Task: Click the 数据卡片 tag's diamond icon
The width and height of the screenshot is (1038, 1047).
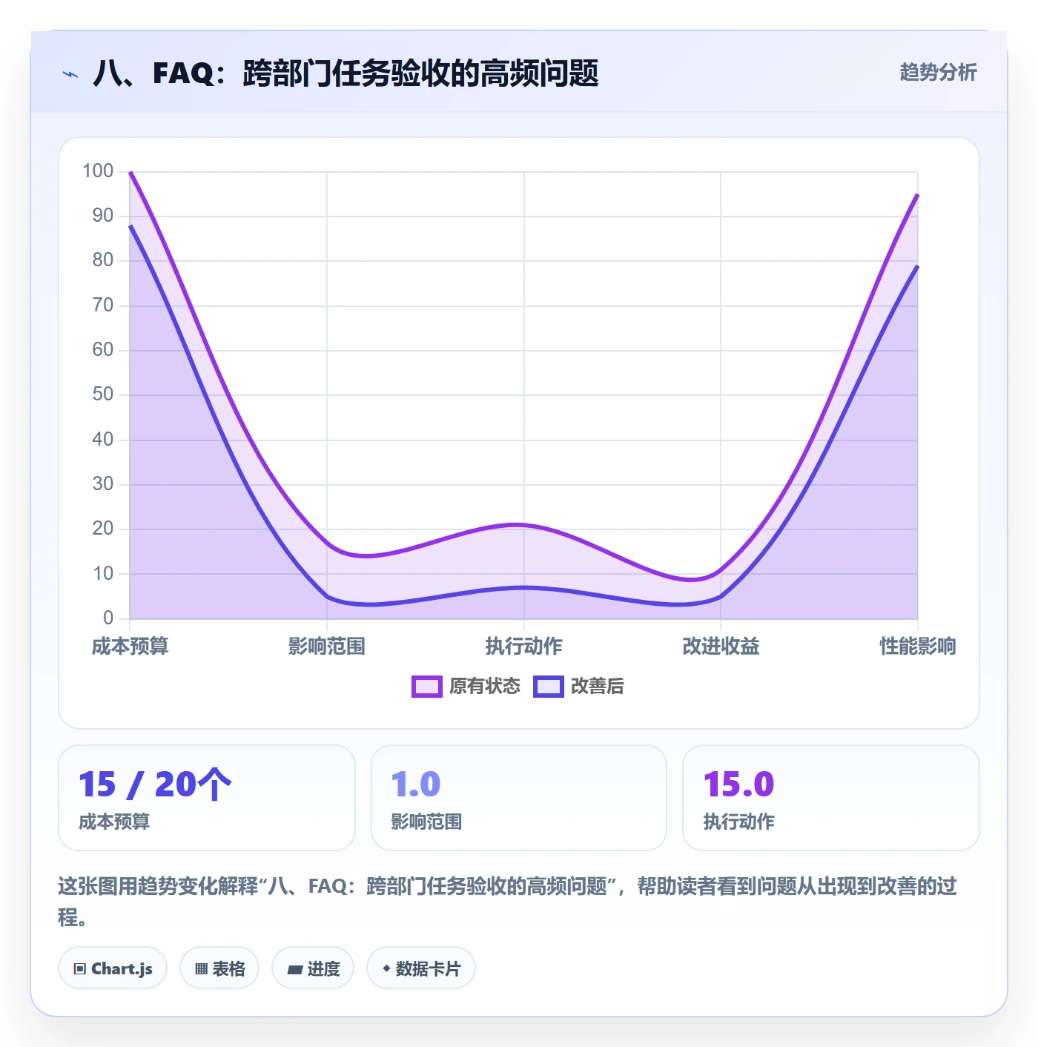Action: [386, 968]
